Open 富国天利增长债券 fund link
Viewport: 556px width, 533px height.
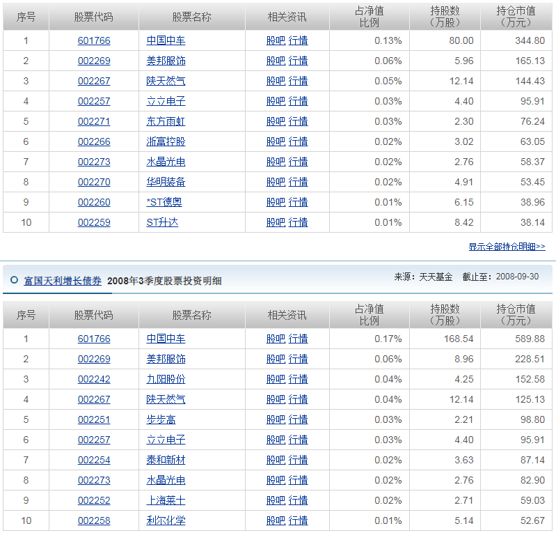(63, 281)
